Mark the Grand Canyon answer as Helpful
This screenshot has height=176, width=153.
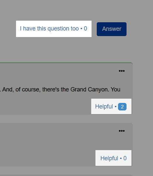111,106
